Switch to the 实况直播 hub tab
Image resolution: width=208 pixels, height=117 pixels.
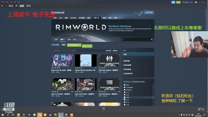[82, 18]
